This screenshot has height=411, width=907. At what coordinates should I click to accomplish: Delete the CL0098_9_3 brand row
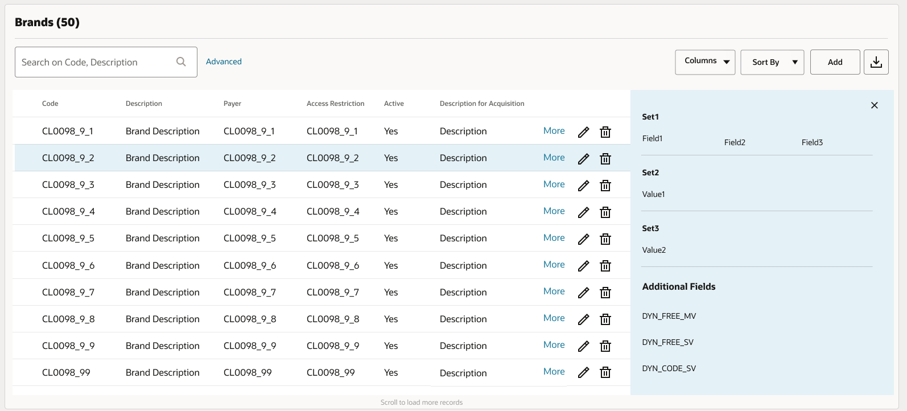[x=605, y=186]
